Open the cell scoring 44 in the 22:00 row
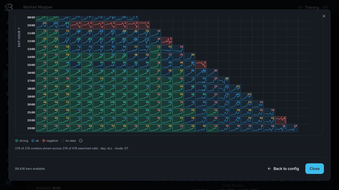339x190 pixels. point(258,120)
